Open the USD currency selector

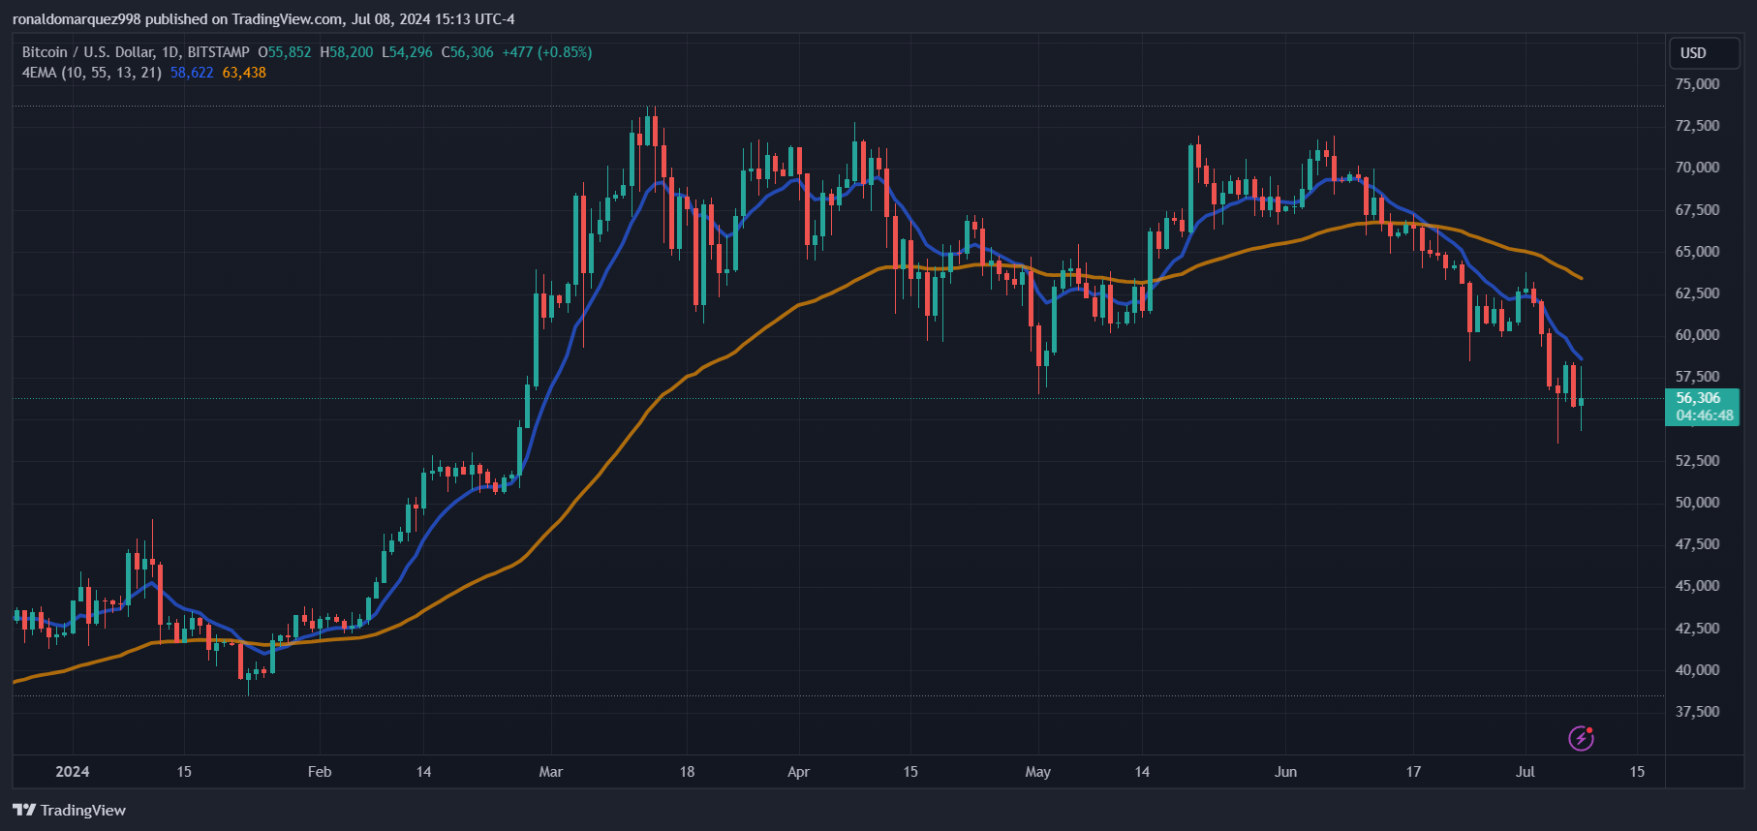(x=1705, y=53)
